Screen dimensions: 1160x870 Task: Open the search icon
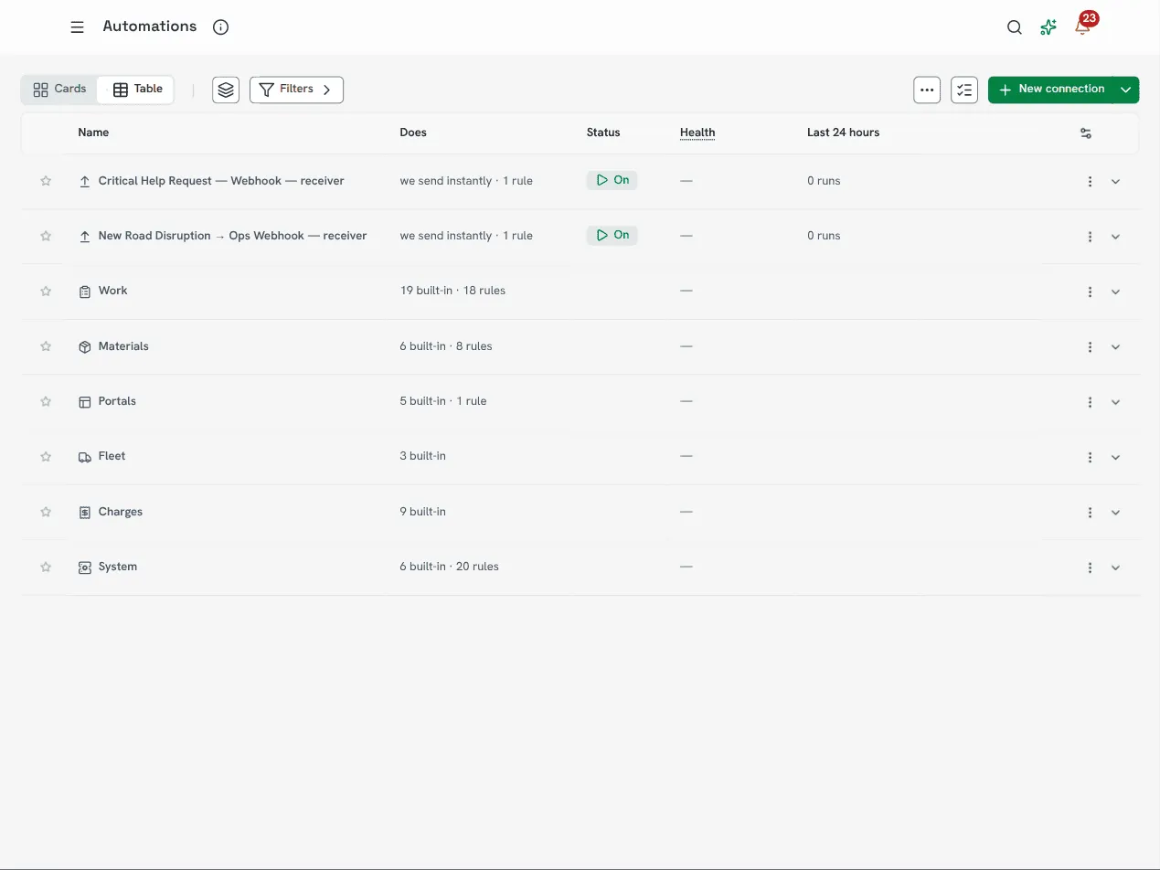point(1015,27)
